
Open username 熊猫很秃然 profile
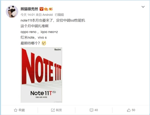(29, 9)
